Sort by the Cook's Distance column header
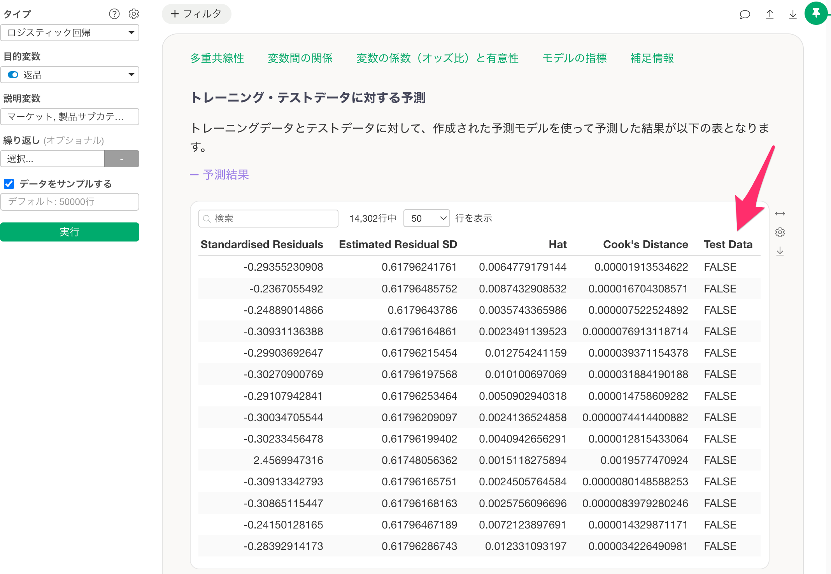Screen dimensions: 831x574 tap(645, 244)
